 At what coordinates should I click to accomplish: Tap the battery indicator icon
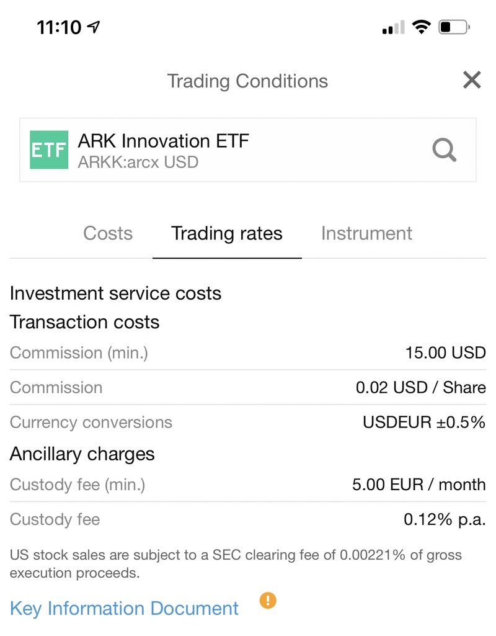tap(454, 27)
